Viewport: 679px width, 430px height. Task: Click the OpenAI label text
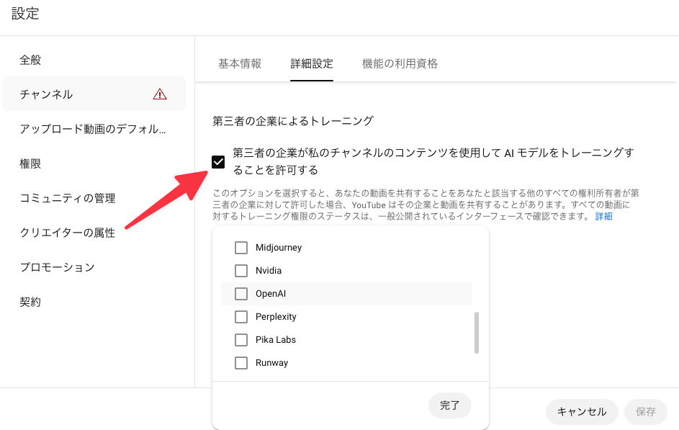[271, 294]
